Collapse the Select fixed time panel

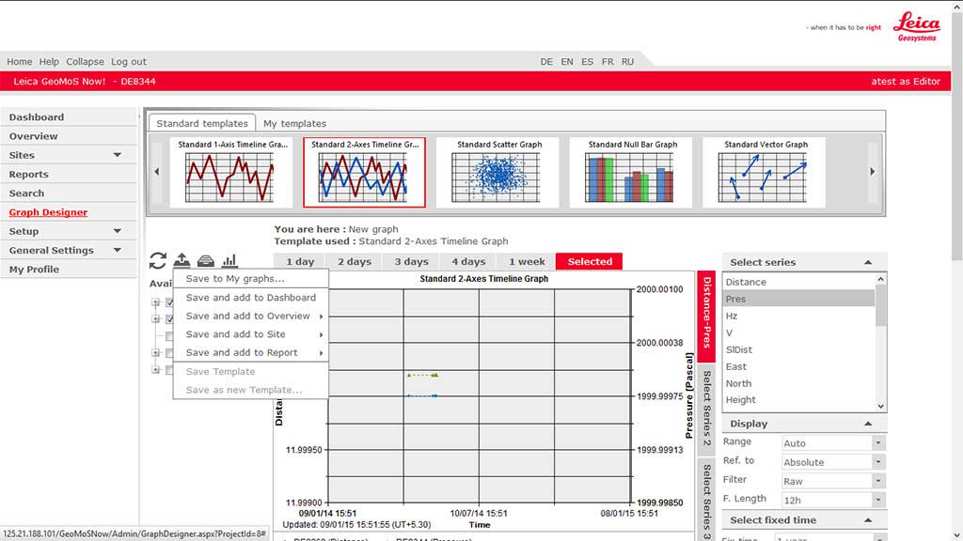(x=868, y=520)
